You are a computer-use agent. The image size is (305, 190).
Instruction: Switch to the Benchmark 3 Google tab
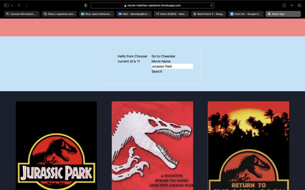coord(208,14)
